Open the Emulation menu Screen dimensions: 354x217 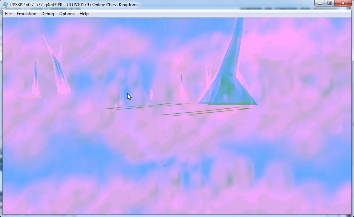tap(27, 14)
